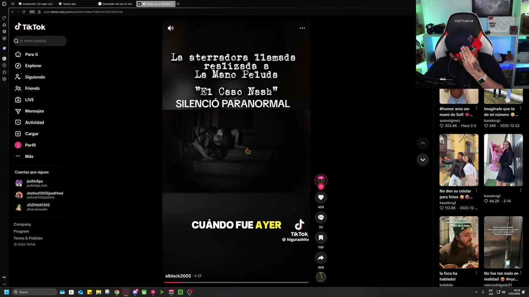Screen dimensions: 529x297
Task: Like the video with the heart icon
Action: (x=321, y=197)
